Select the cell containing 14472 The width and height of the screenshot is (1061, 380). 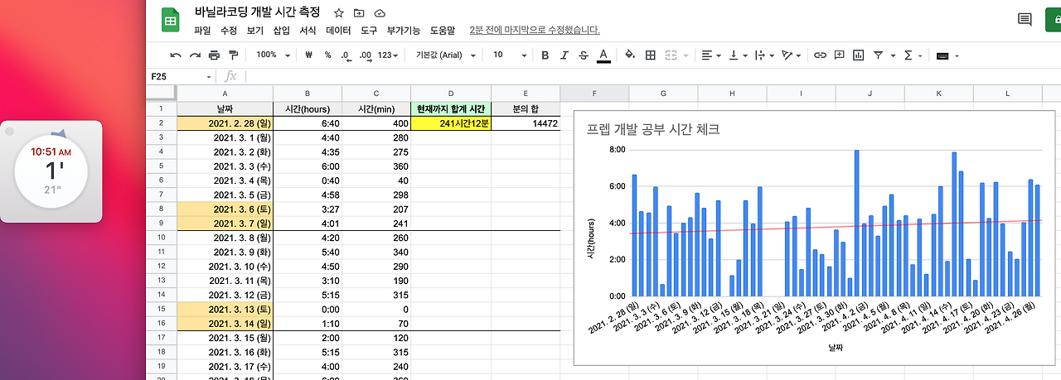(526, 123)
